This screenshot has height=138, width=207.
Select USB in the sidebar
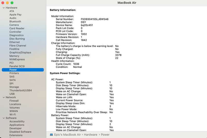(12, 94)
